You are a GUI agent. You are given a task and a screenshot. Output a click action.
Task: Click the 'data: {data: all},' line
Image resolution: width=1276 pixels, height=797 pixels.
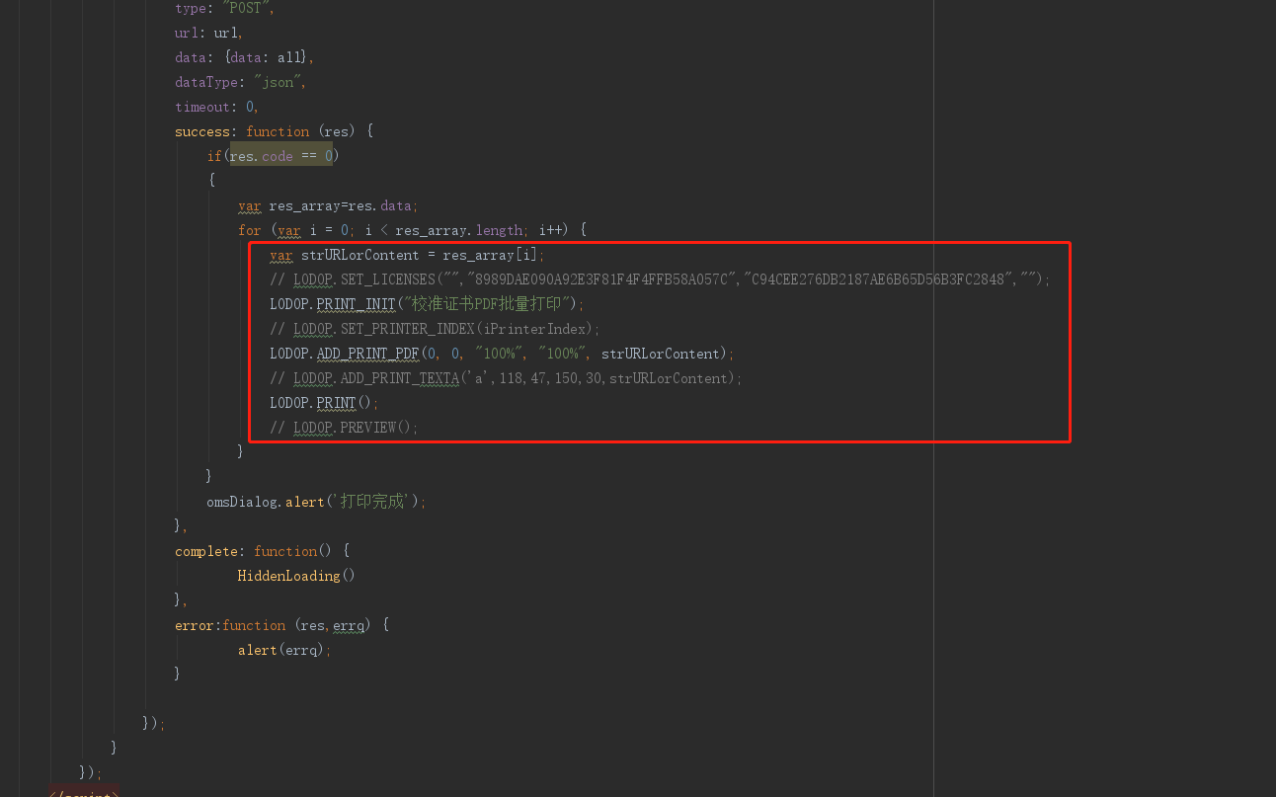click(244, 57)
